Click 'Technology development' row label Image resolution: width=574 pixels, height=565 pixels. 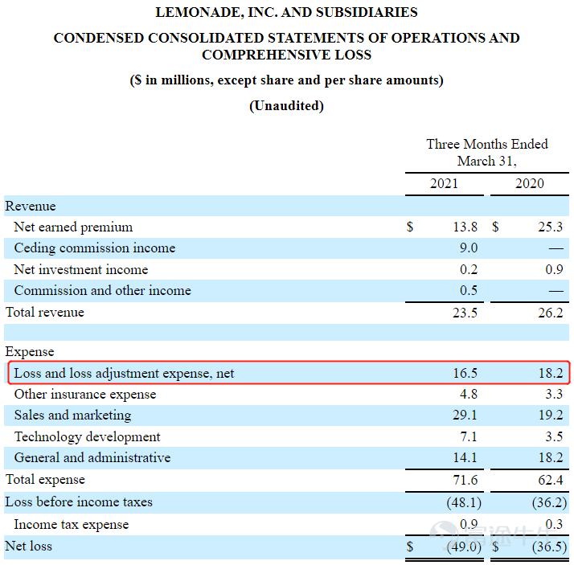click(87, 437)
